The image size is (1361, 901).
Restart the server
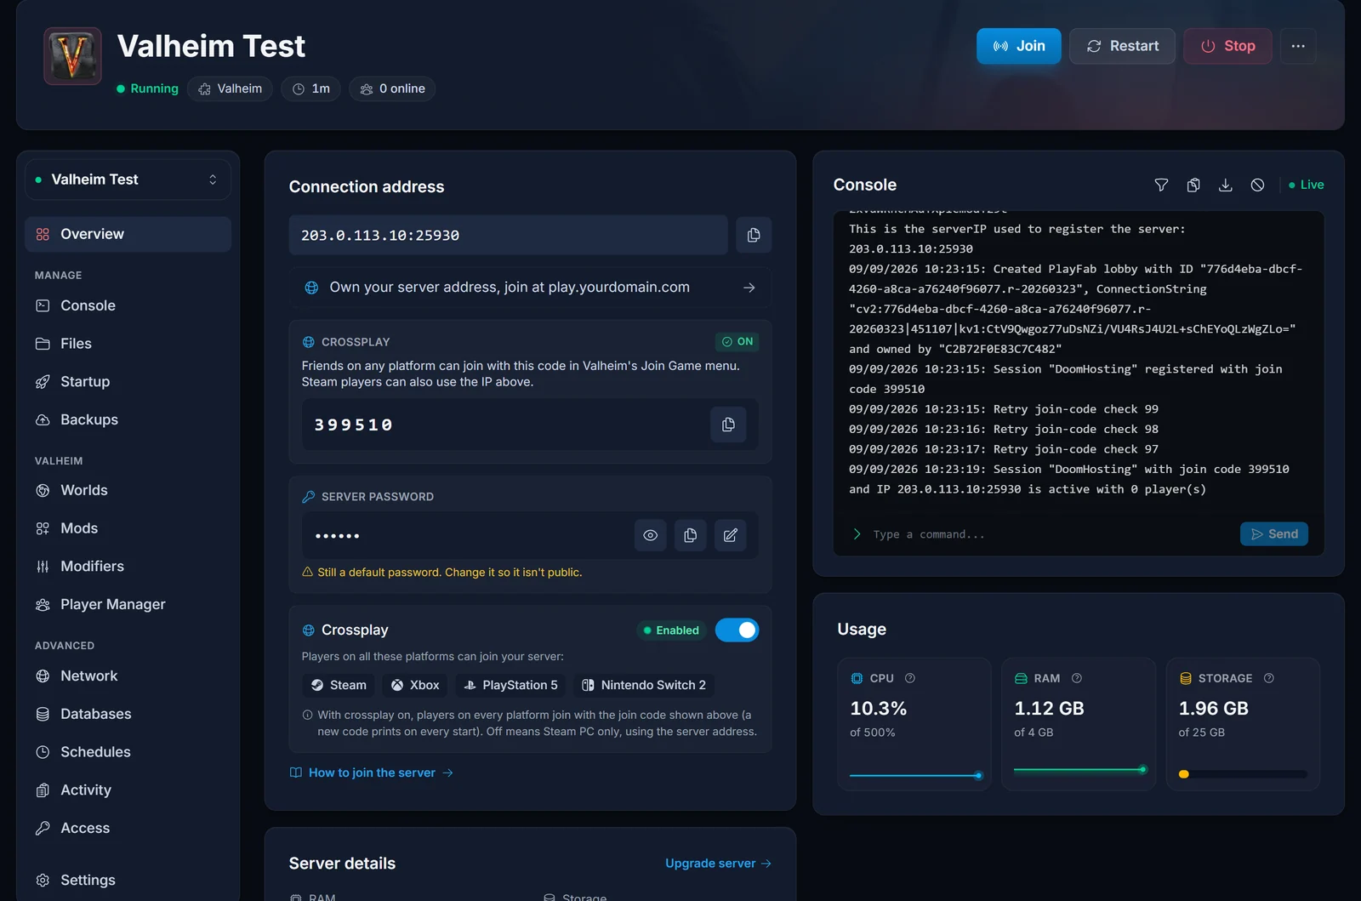click(x=1122, y=46)
